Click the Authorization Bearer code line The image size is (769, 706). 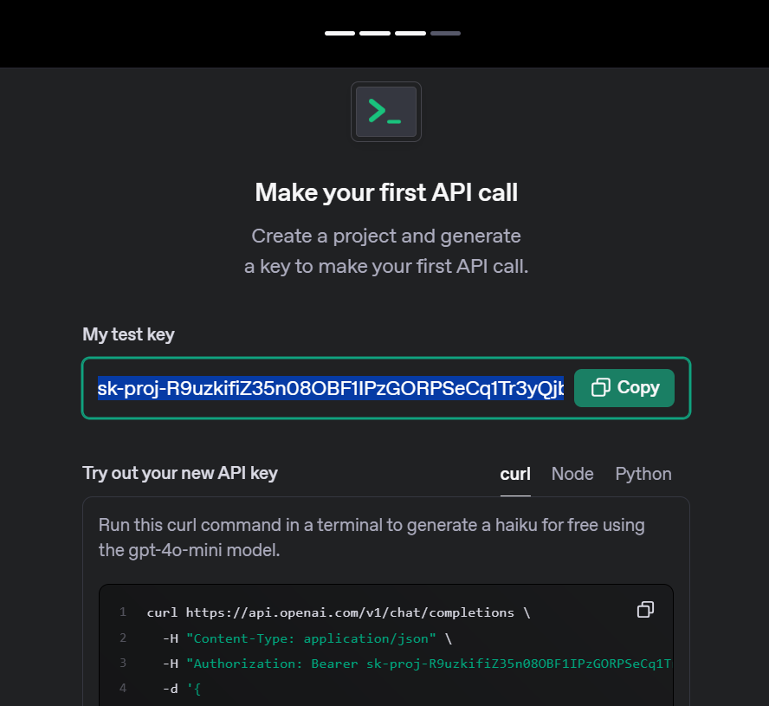click(x=416, y=664)
